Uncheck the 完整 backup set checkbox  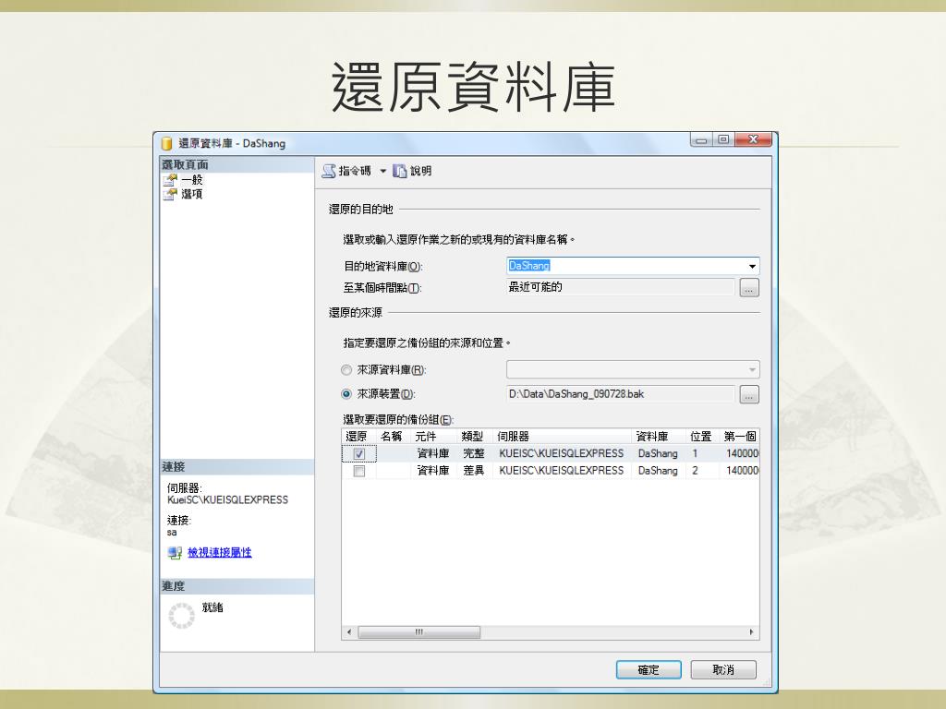359,454
